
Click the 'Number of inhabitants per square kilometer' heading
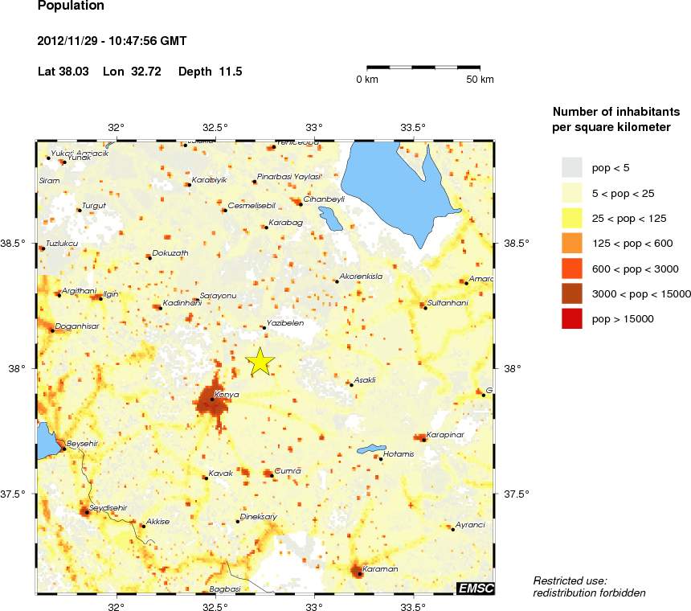tap(616, 119)
